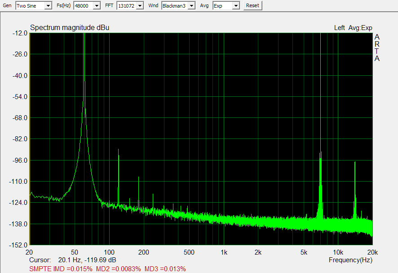
Task: Click the 131072 FFT size value
Action: [127, 5]
